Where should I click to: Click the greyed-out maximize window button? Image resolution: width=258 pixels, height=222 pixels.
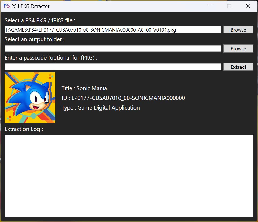click(x=229, y=6)
